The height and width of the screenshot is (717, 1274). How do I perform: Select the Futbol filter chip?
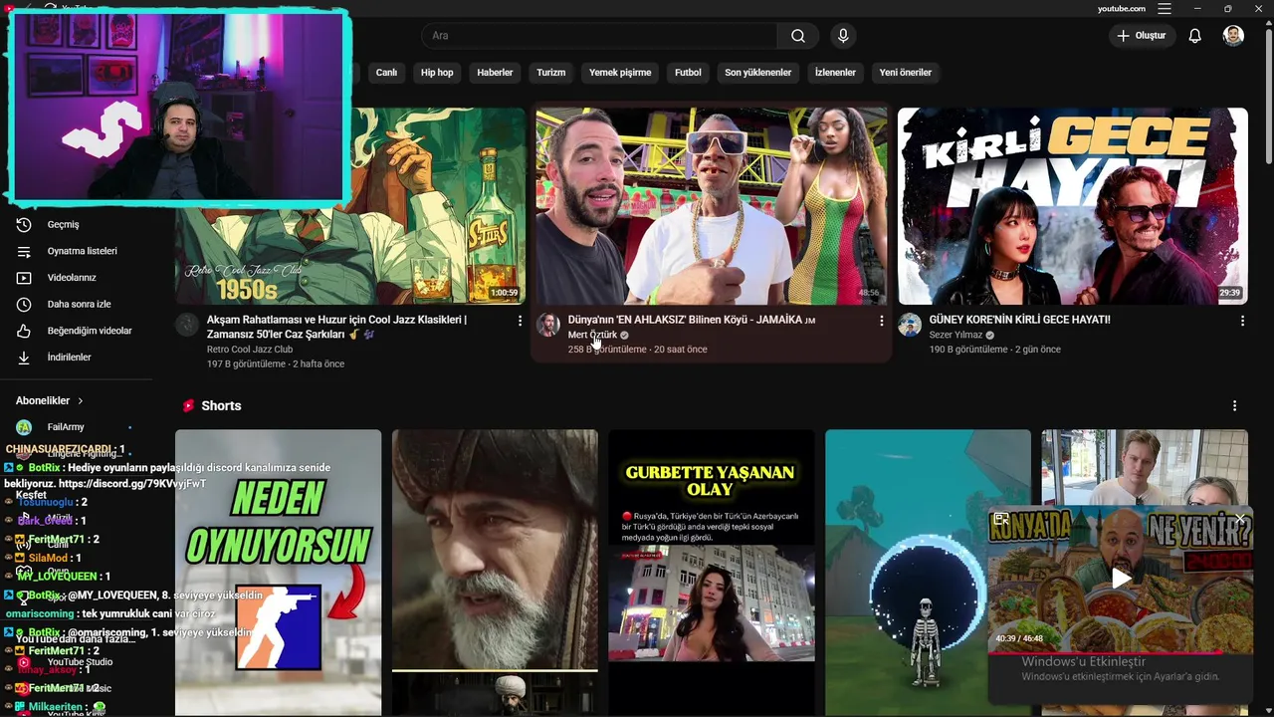tap(688, 73)
